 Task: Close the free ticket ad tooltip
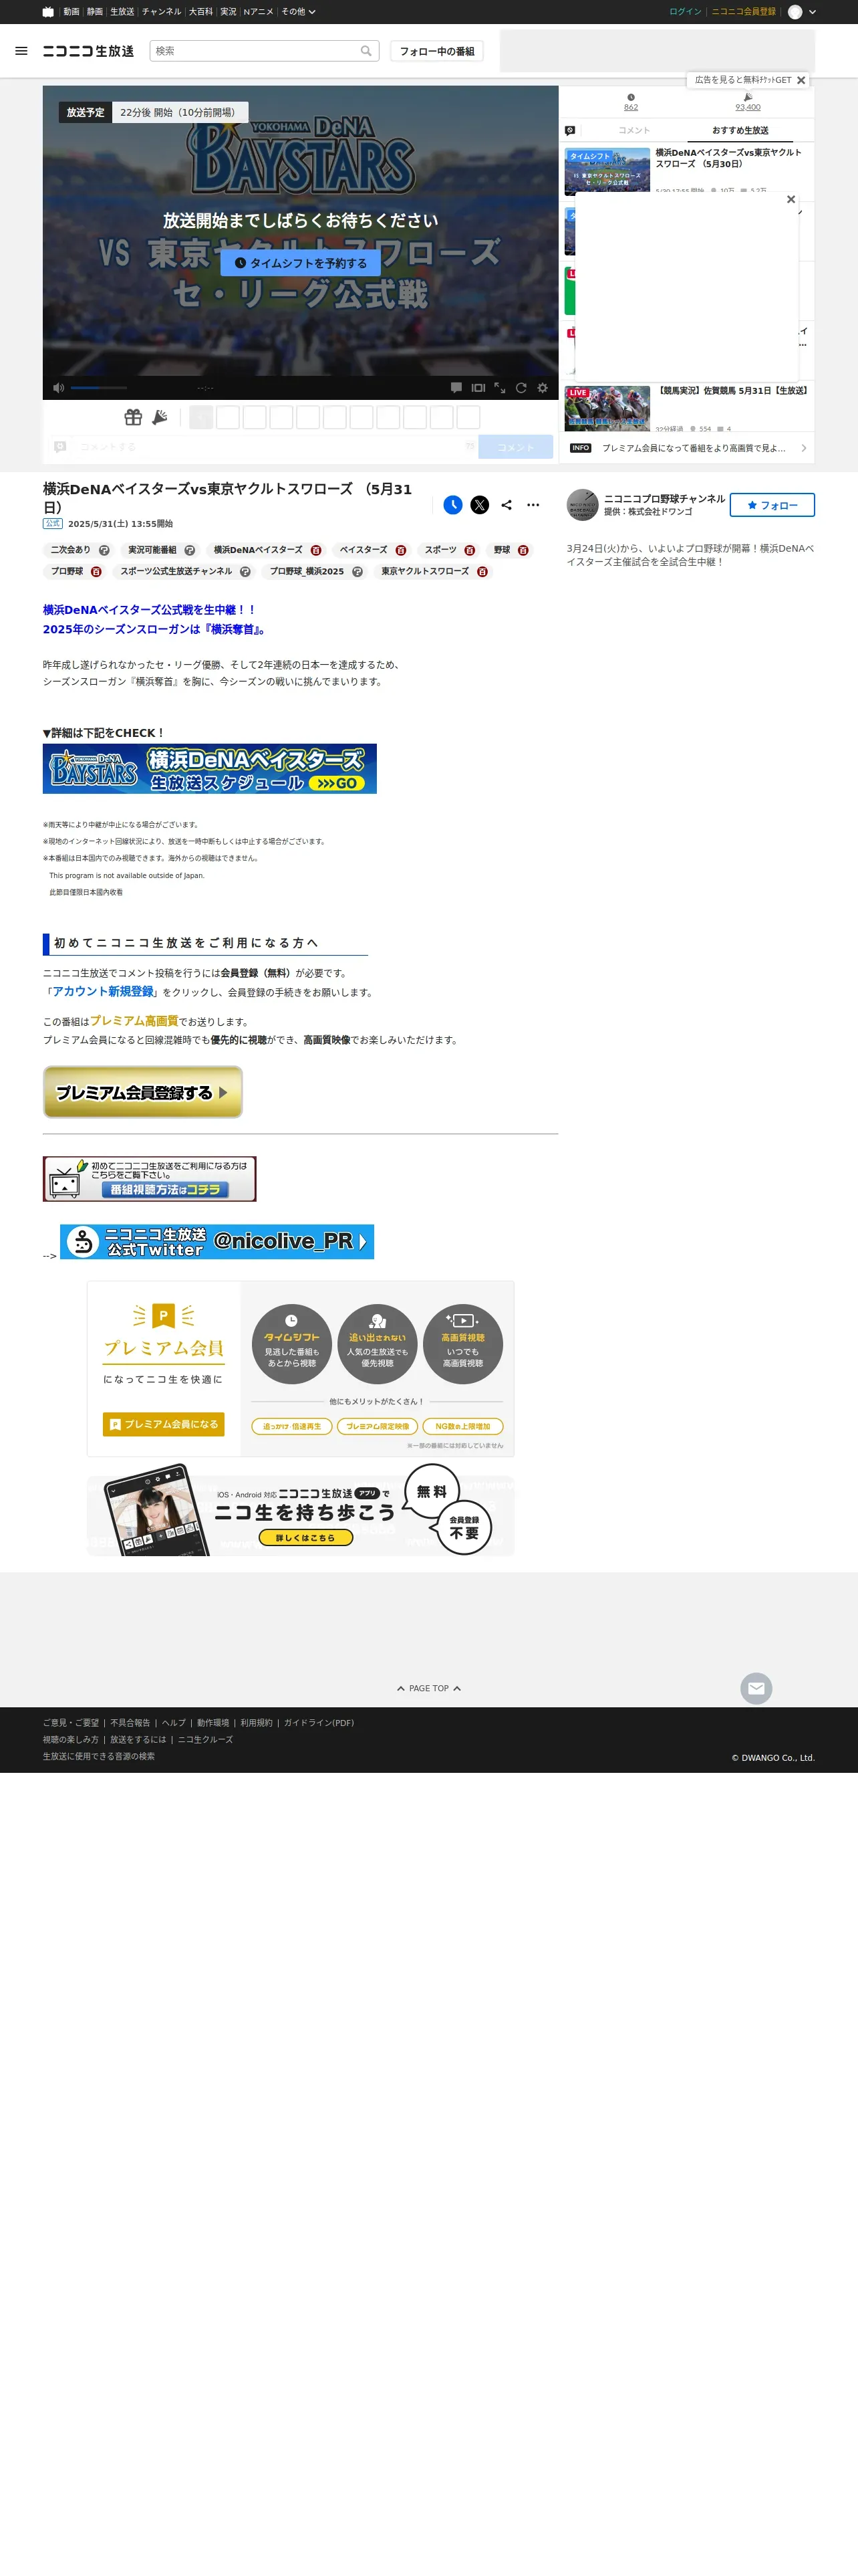tap(801, 80)
